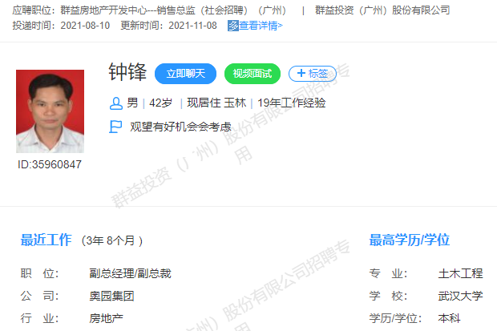The image size is (497, 331).
Task: Click the flag icon beside 观望有好机会会考虑
Action: pos(115,127)
